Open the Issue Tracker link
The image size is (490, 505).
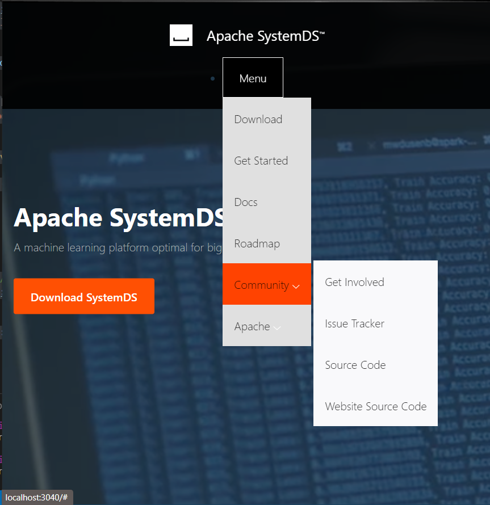(375, 323)
